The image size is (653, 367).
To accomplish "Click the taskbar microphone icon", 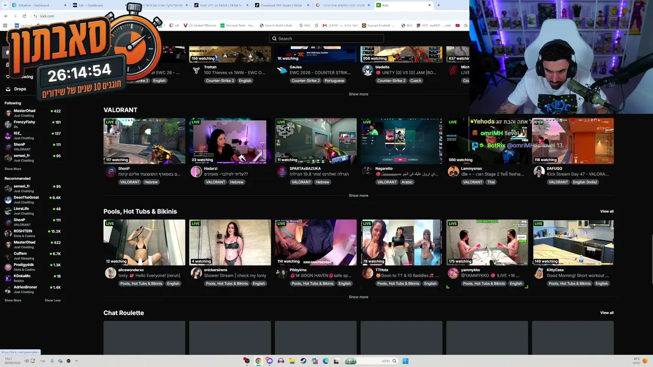I will [52, 361].
